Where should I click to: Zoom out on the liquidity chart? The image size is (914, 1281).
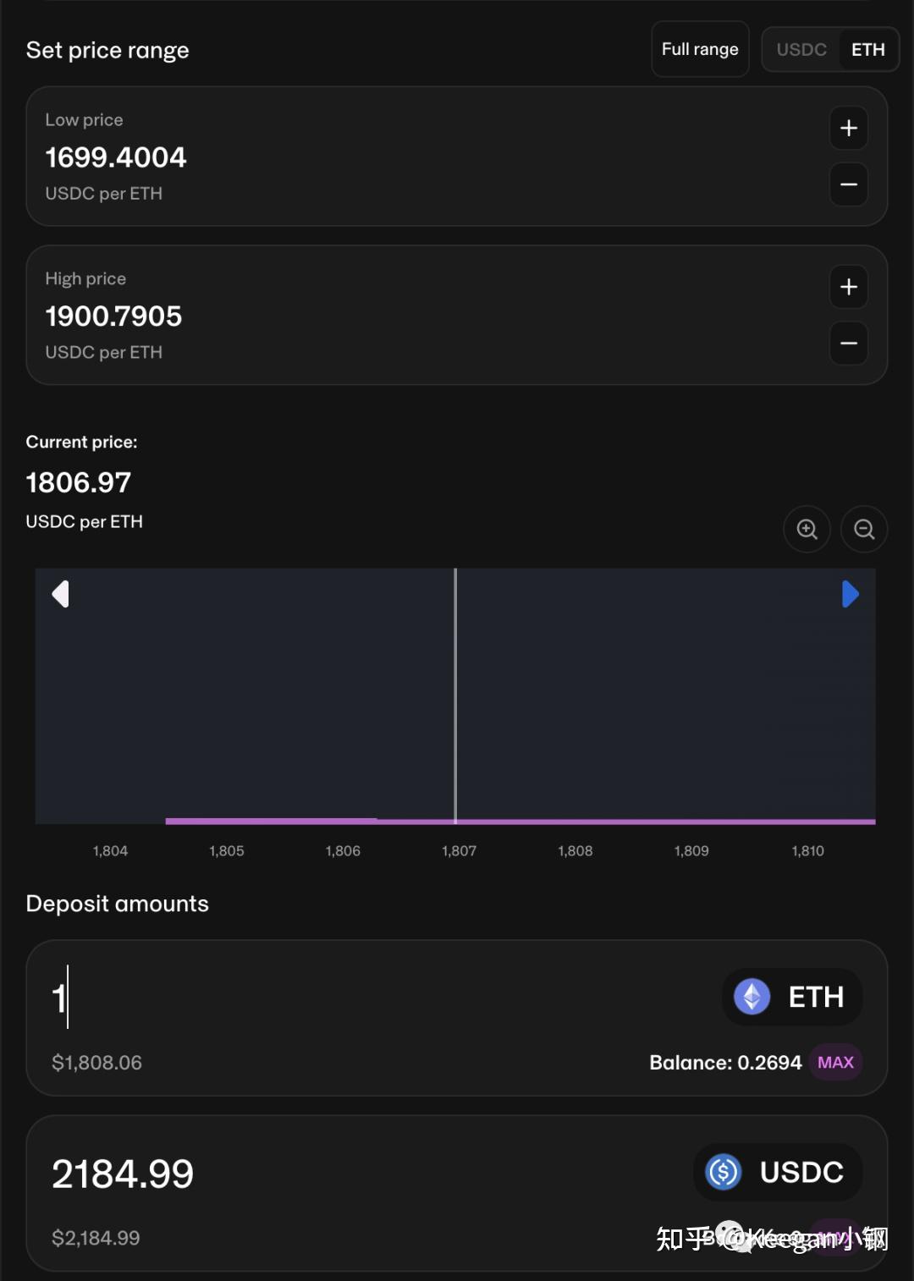pos(864,529)
